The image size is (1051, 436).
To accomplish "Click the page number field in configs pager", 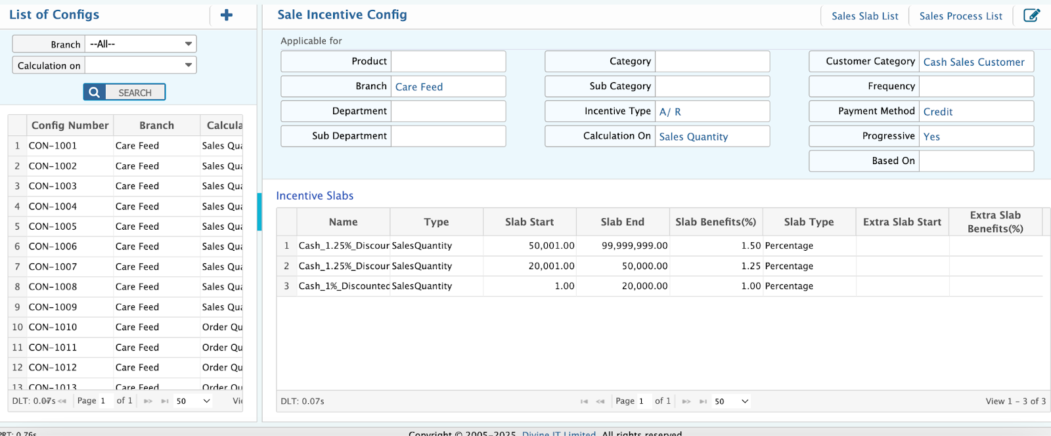I will (x=105, y=401).
